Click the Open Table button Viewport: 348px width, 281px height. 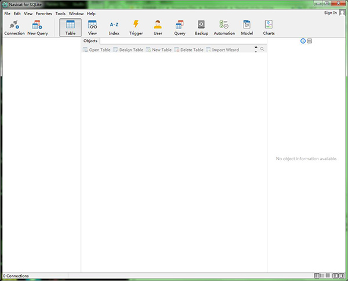click(x=97, y=50)
